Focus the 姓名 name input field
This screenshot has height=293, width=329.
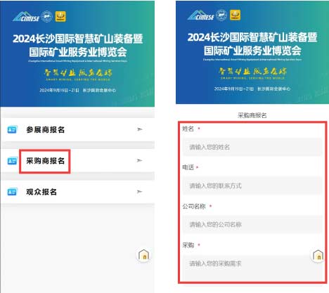pyautogui.click(x=252, y=147)
